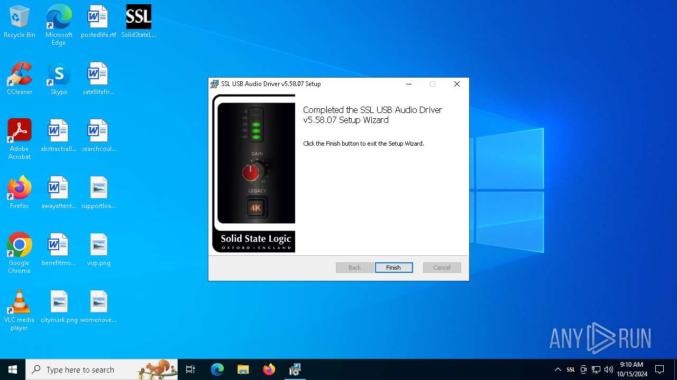Open Task View from the taskbar

click(x=190, y=369)
